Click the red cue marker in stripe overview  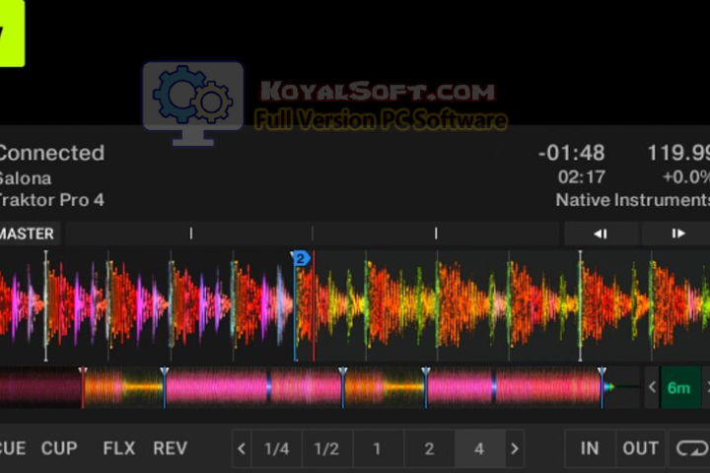pyautogui.click(x=83, y=388)
